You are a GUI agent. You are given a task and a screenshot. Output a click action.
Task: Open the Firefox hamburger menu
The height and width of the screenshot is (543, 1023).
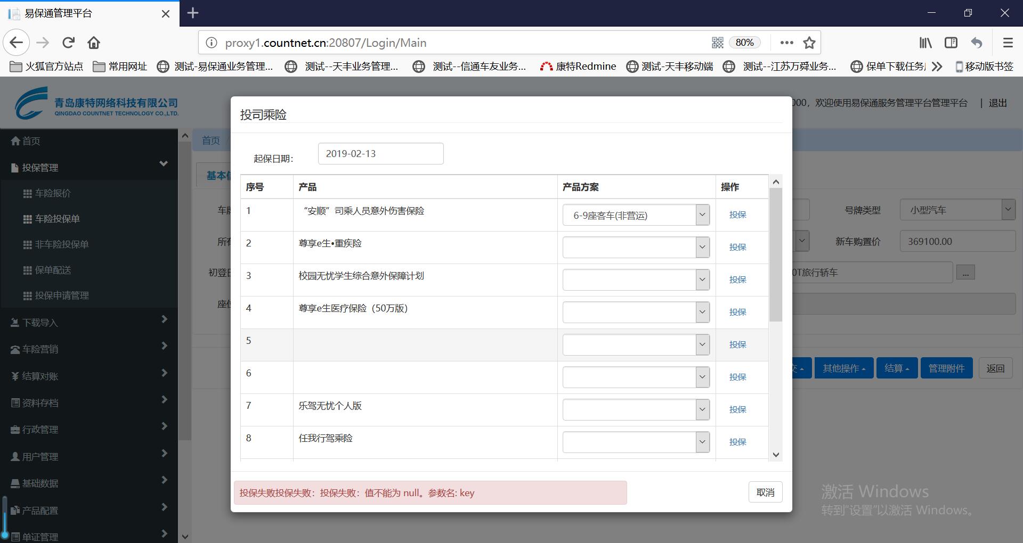[x=1008, y=43]
